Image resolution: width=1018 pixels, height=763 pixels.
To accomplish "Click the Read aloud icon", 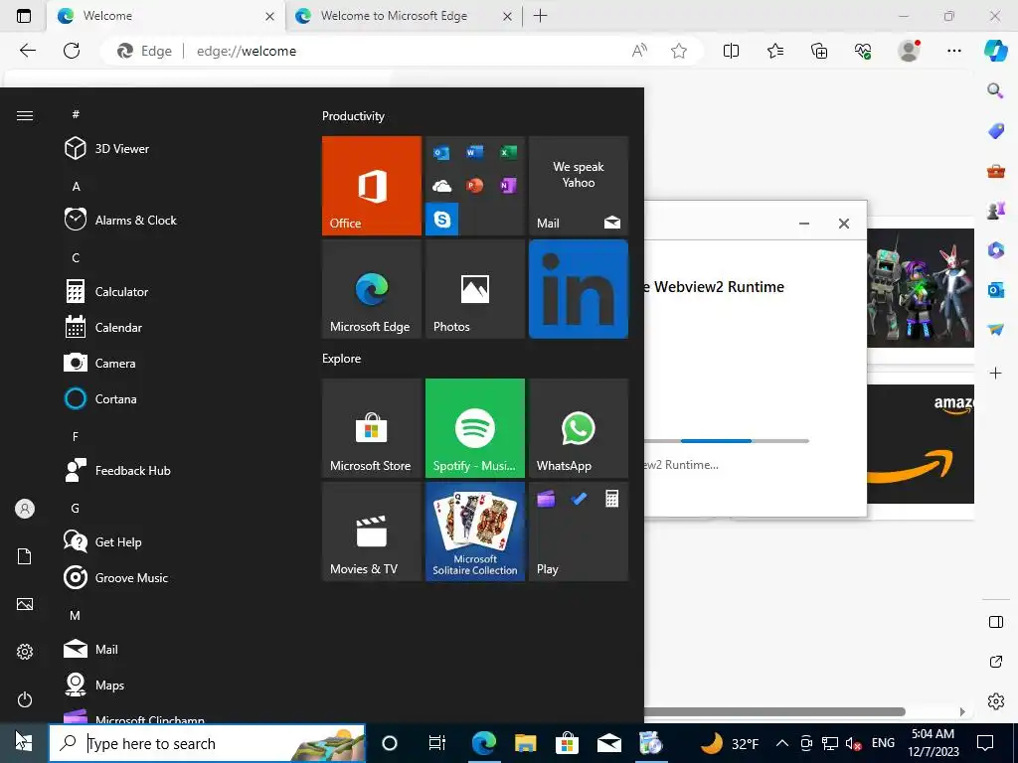I will (x=639, y=51).
